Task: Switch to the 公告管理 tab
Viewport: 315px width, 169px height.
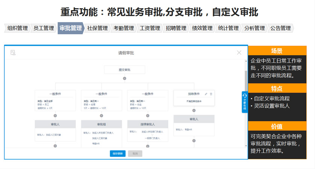Action: pyautogui.click(x=280, y=28)
